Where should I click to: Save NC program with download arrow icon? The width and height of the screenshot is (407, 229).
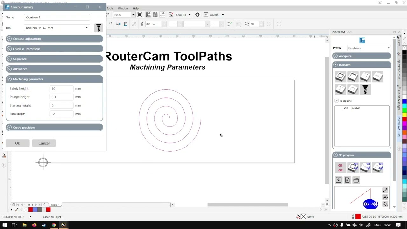(x=339, y=180)
